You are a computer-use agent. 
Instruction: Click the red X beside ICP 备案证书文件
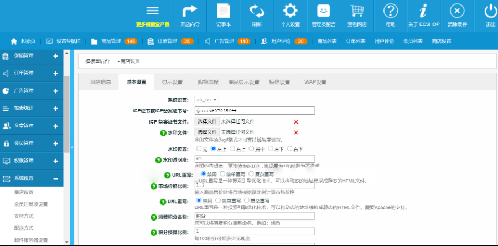point(296,121)
